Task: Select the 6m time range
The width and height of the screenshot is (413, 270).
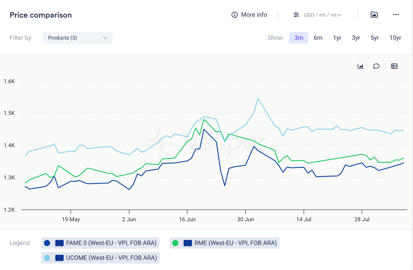Action: pyautogui.click(x=318, y=38)
